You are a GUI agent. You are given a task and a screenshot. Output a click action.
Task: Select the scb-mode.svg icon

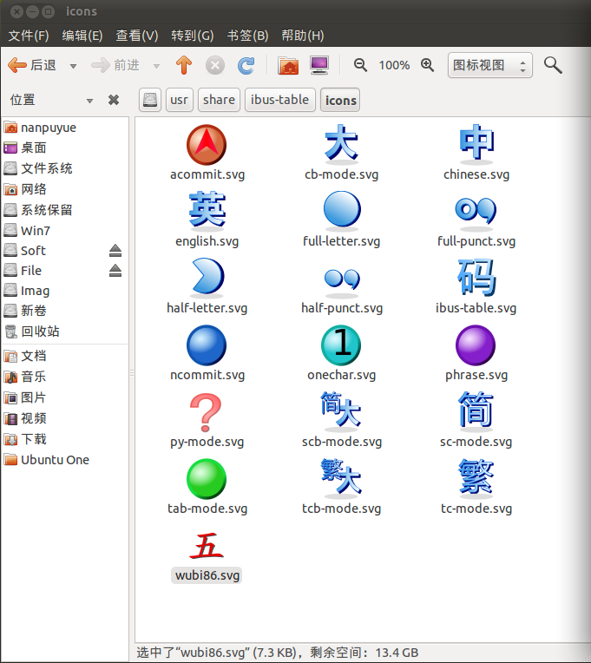pos(341,411)
